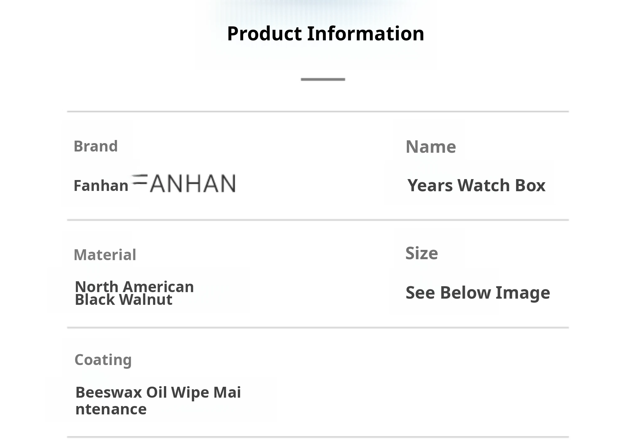Screen dimensions: 636x447
Task: Select the "Material" field label
Action: 105,255
